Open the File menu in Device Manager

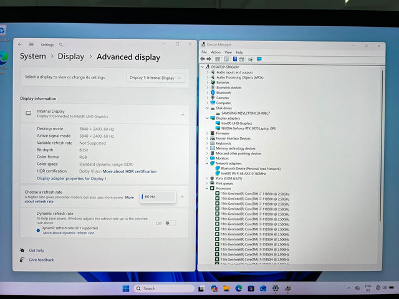pyautogui.click(x=204, y=52)
